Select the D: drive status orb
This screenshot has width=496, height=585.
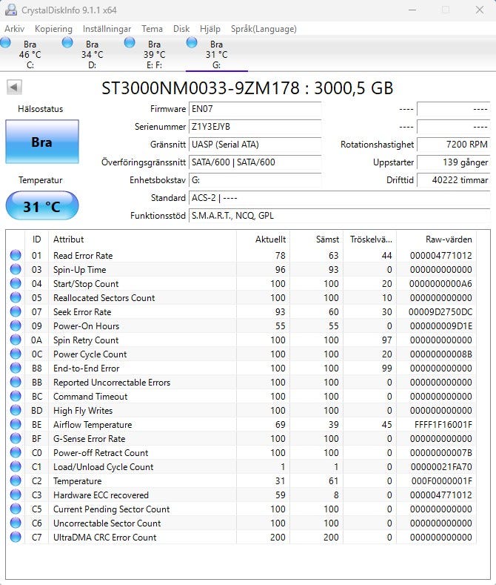[68, 43]
